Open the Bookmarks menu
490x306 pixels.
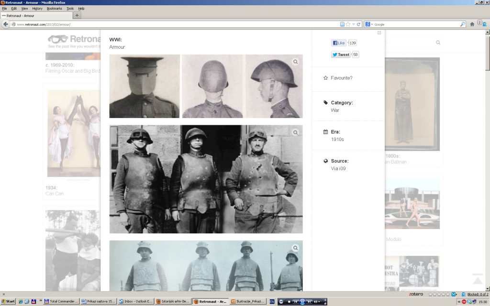click(x=54, y=9)
